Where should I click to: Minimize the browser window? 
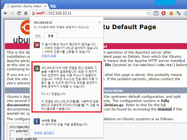click(179, 2)
